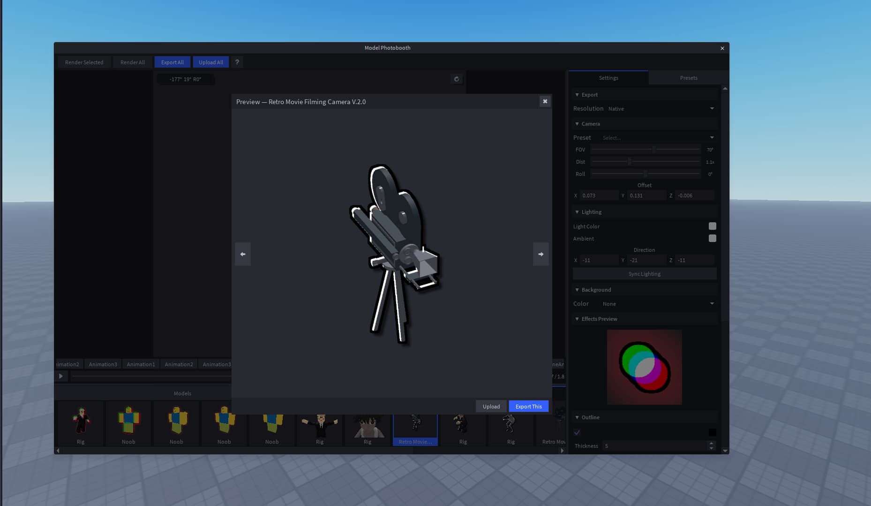Click the refresh icon above the preview
This screenshot has height=506, width=871.
(x=456, y=79)
